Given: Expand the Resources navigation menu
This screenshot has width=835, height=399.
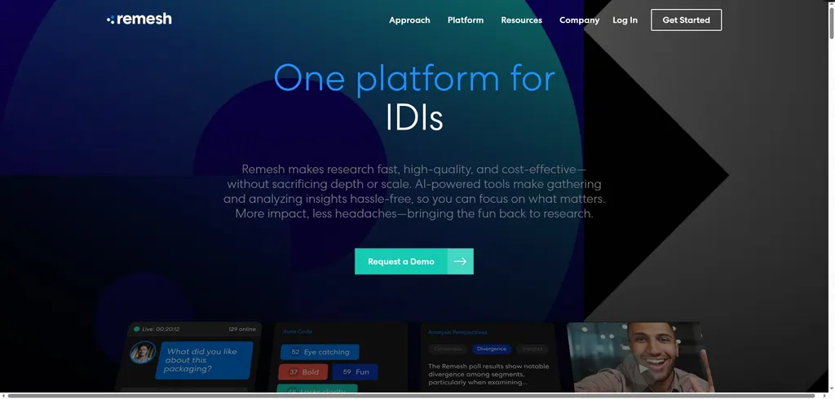Looking at the screenshot, I should point(521,20).
